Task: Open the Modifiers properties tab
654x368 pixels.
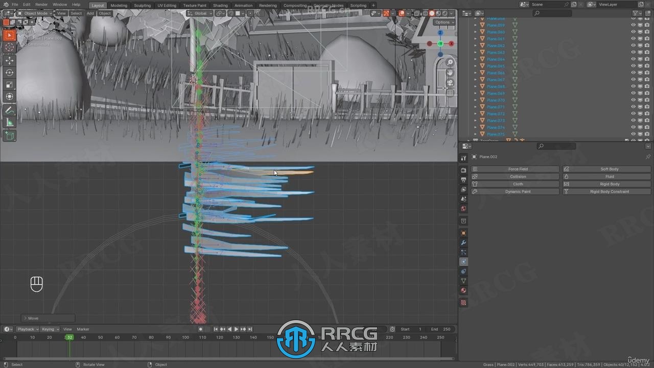Action: coord(463,243)
